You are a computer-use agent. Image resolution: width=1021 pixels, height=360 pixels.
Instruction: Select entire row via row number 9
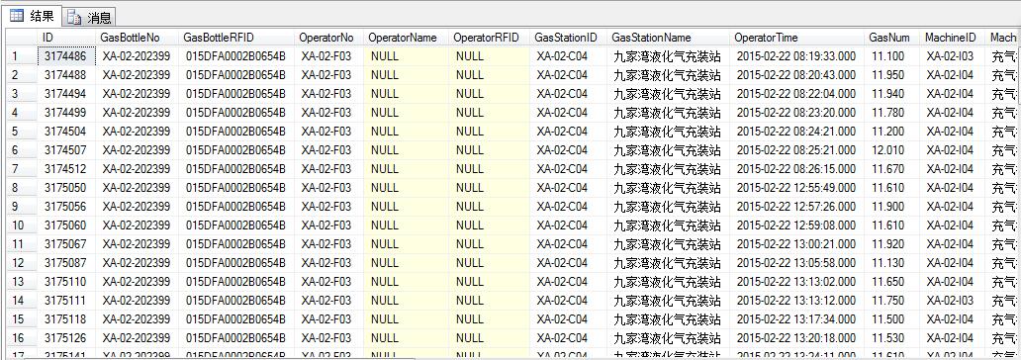(x=22, y=207)
